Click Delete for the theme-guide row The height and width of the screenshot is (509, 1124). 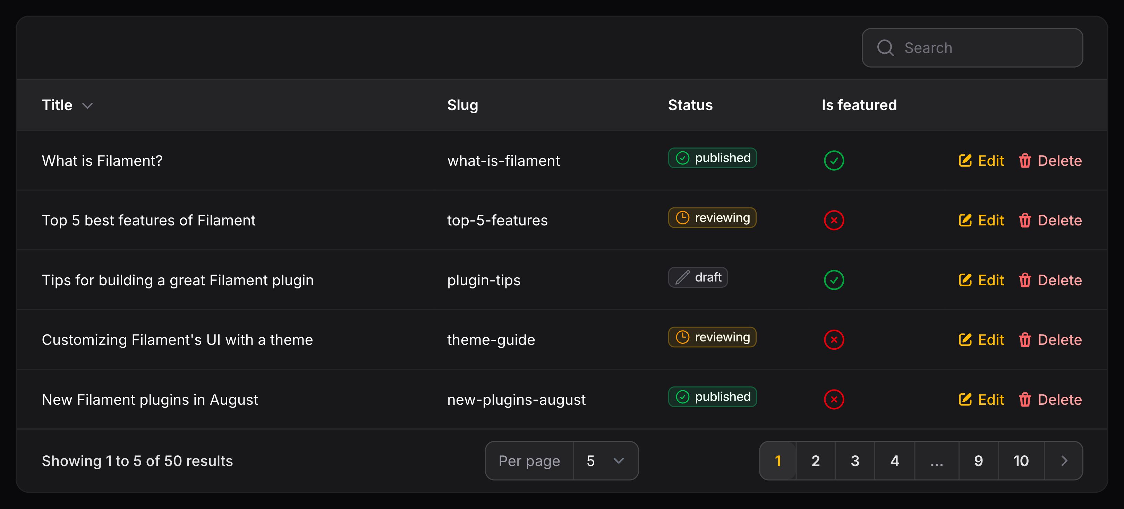point(1059,340)
